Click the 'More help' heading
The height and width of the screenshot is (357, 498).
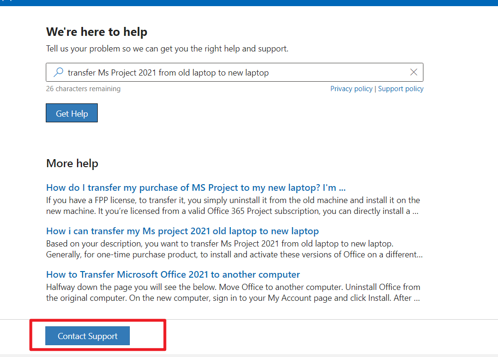pos(72,163)
